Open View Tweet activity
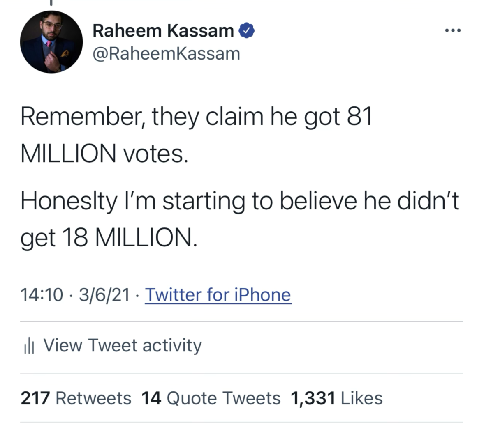Image resolution: width=477 pixels, height=425 pixels. 122,345
